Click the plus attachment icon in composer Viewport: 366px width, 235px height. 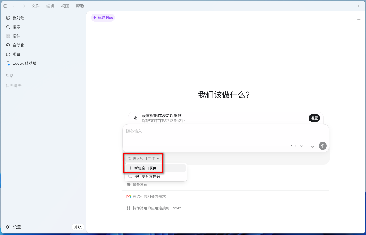coord(129,146)
